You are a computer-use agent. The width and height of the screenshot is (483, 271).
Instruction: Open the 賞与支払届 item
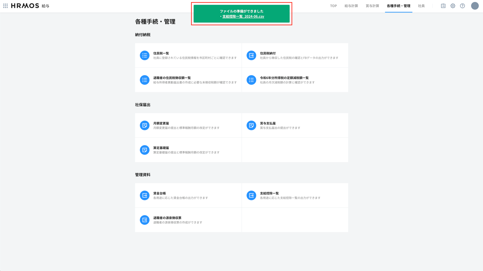[267, 123]
